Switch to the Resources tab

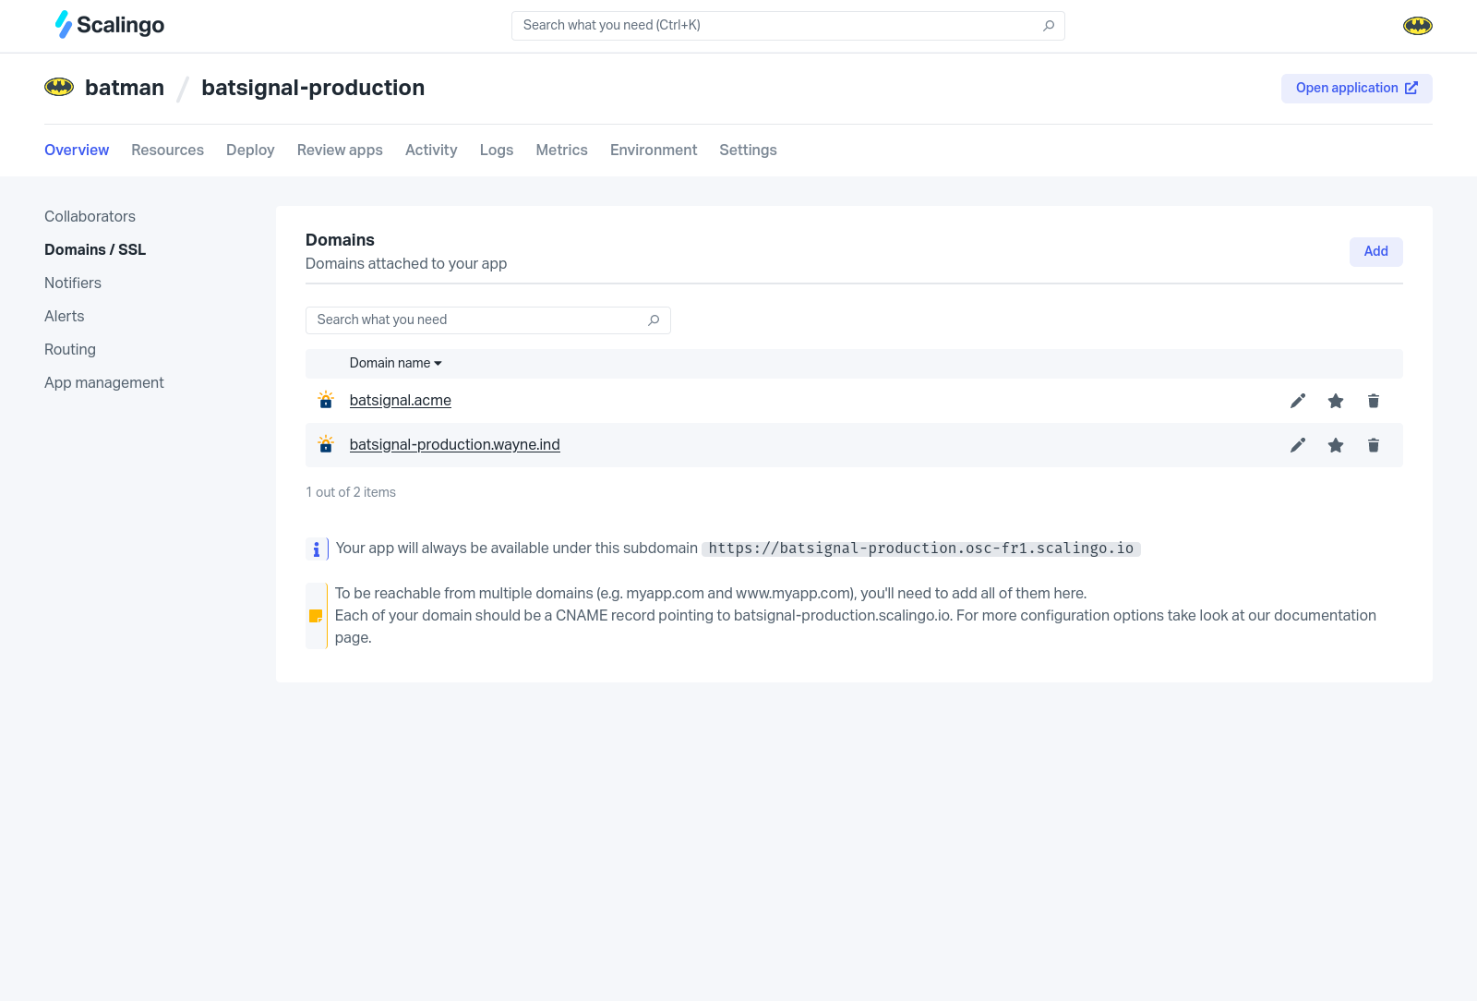tap(167, 150)
